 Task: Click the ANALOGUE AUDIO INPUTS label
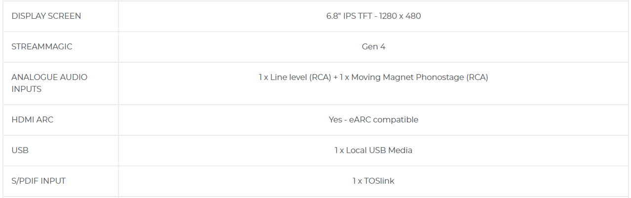[49, 83]
